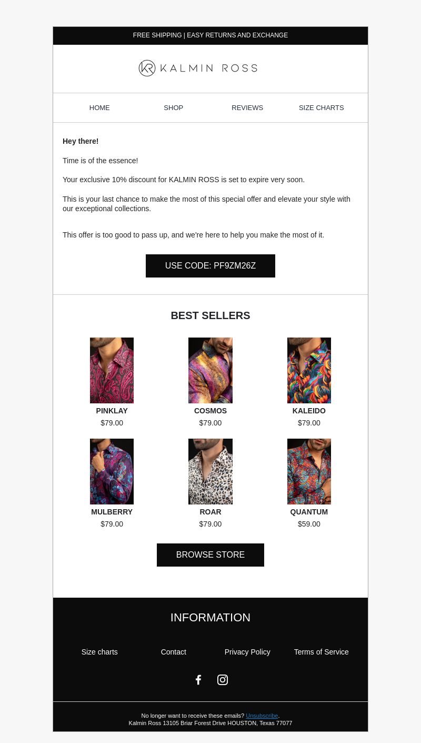Click the Unsubscribe link
The width and height of the screenshot is (421, 743).
(262, 716)
